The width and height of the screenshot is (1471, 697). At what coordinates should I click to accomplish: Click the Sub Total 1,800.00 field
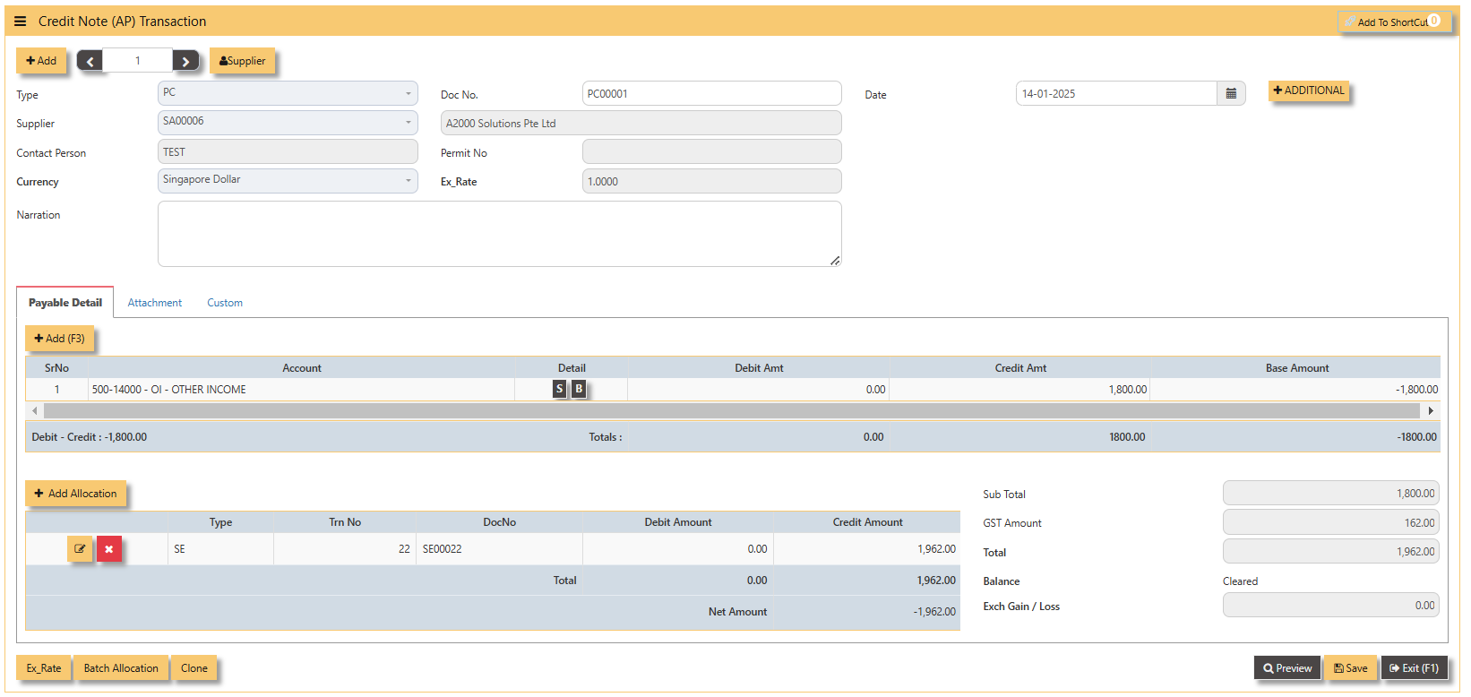[1330, 494]
